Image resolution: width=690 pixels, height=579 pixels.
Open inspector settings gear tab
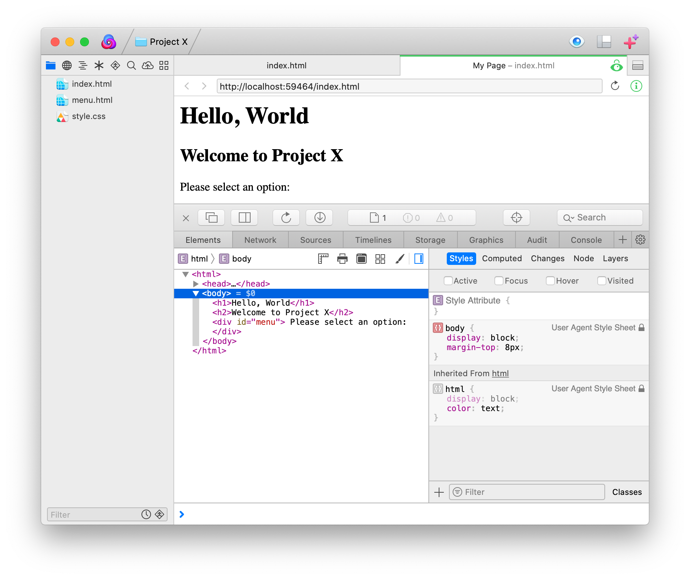(x=640, y=240)
